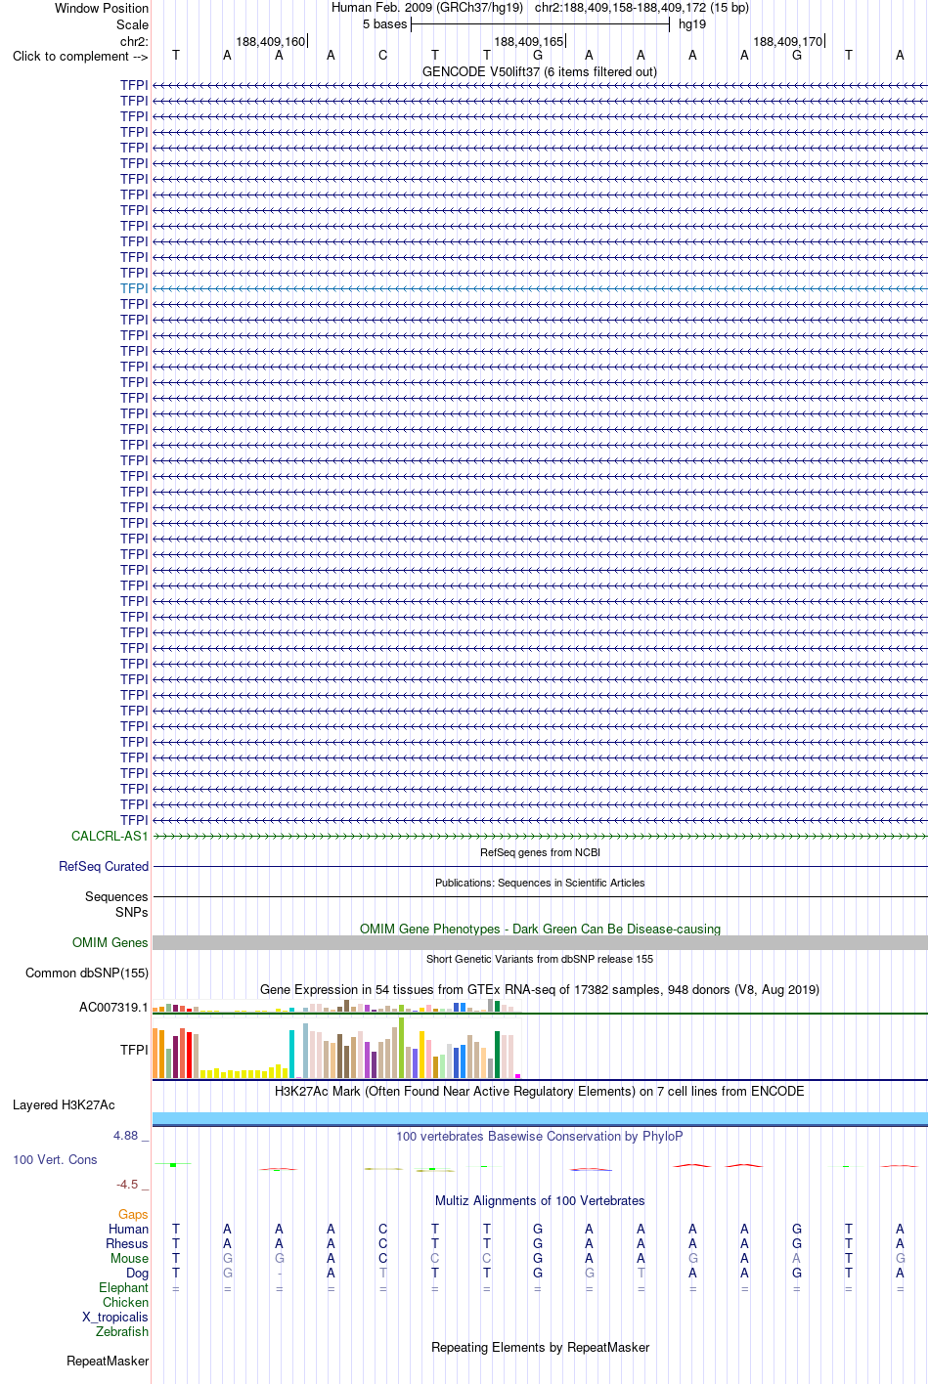Open '100 vertebrates Basewise Conservation by PhyloP'
Viewport: 929px width, 1384px height.
click(x=540, y=1136)
